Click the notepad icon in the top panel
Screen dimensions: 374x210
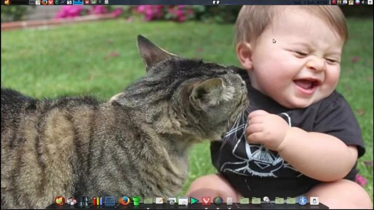coord(38,2)
